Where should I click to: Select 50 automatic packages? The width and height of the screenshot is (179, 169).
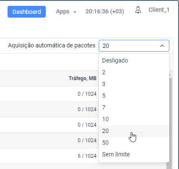click(x=134, y=143)
